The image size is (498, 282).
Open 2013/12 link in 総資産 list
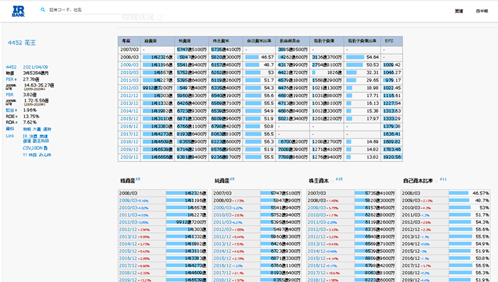click(x=128, y=236)
